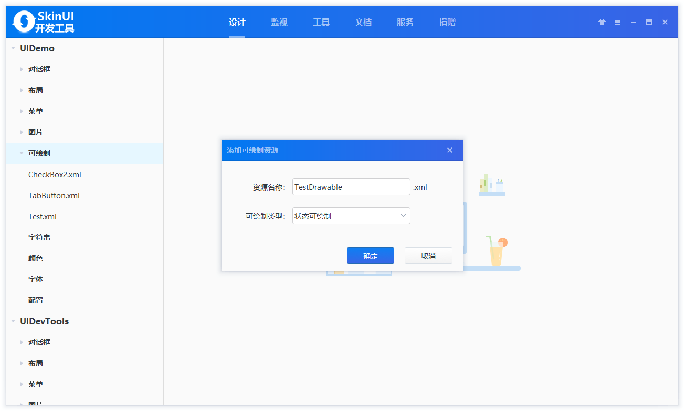Confirm with the 确定 button
This screenshot has height=412, width=685.
371,256
